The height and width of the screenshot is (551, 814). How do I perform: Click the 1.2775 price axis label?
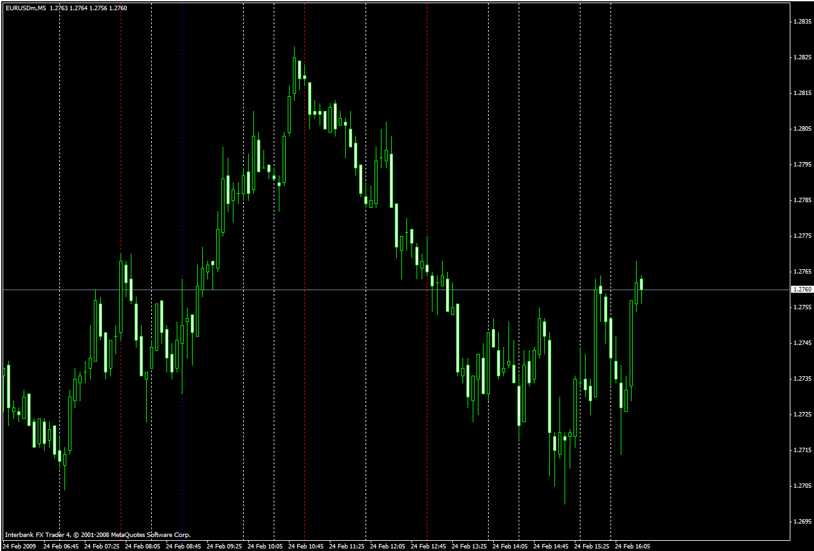point(801,236)
